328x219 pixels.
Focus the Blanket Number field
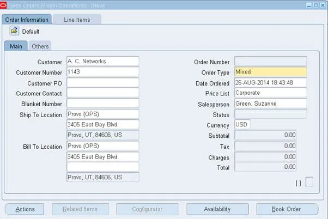103,104
